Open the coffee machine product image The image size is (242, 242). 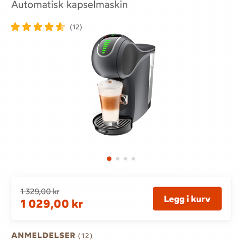(x=123, y=84)
